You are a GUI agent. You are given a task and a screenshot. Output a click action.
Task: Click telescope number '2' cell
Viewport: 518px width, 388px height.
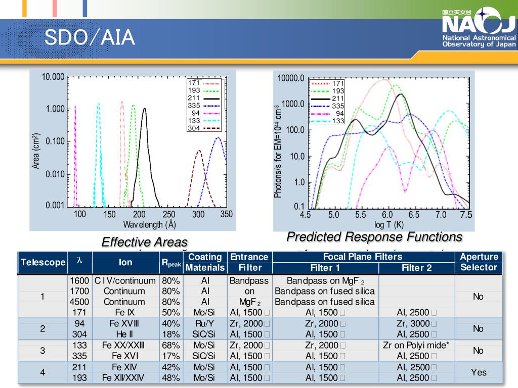(x=42, y=329)
